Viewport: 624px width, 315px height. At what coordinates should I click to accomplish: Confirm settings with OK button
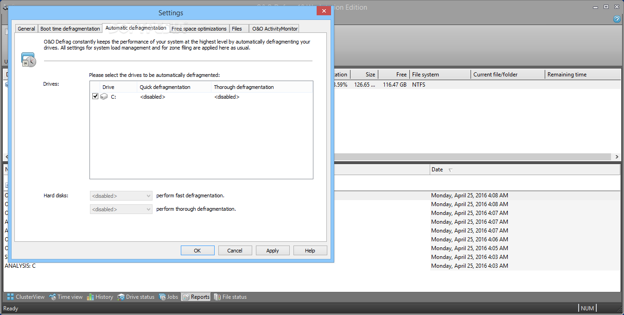(x=197, y=251)
